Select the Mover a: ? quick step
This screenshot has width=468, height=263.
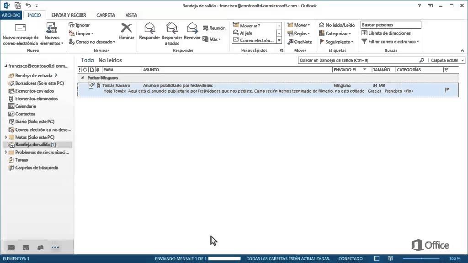[x=254, y=26]
